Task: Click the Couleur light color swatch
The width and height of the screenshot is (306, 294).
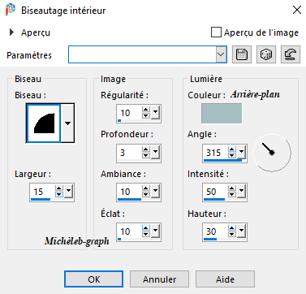Action: pos(222,114)
